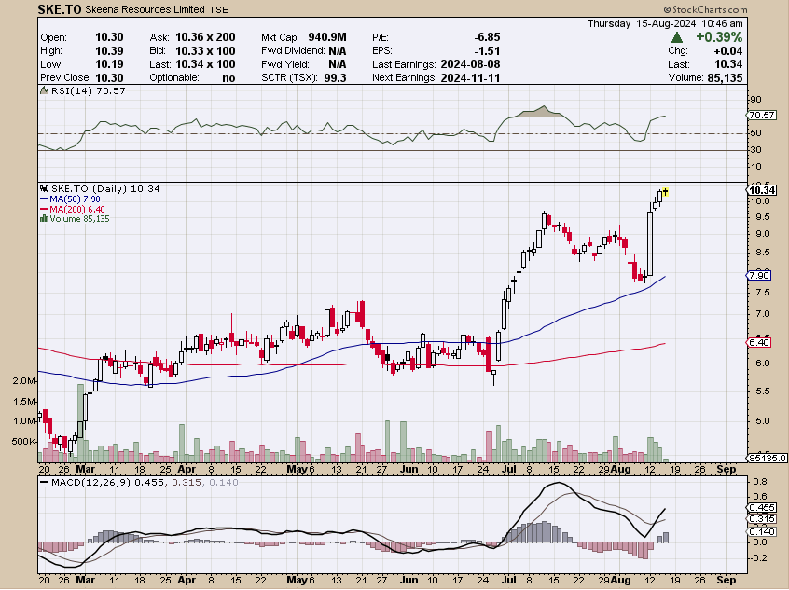
Task: Click the 7.90 moving average tag on right axis
Action: coord(759,275)
